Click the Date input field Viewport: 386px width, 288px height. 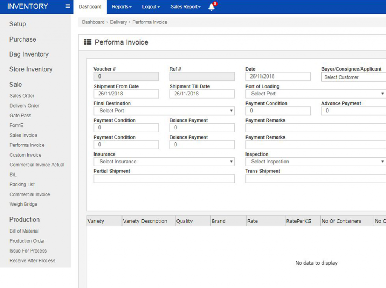pos(278,77)
